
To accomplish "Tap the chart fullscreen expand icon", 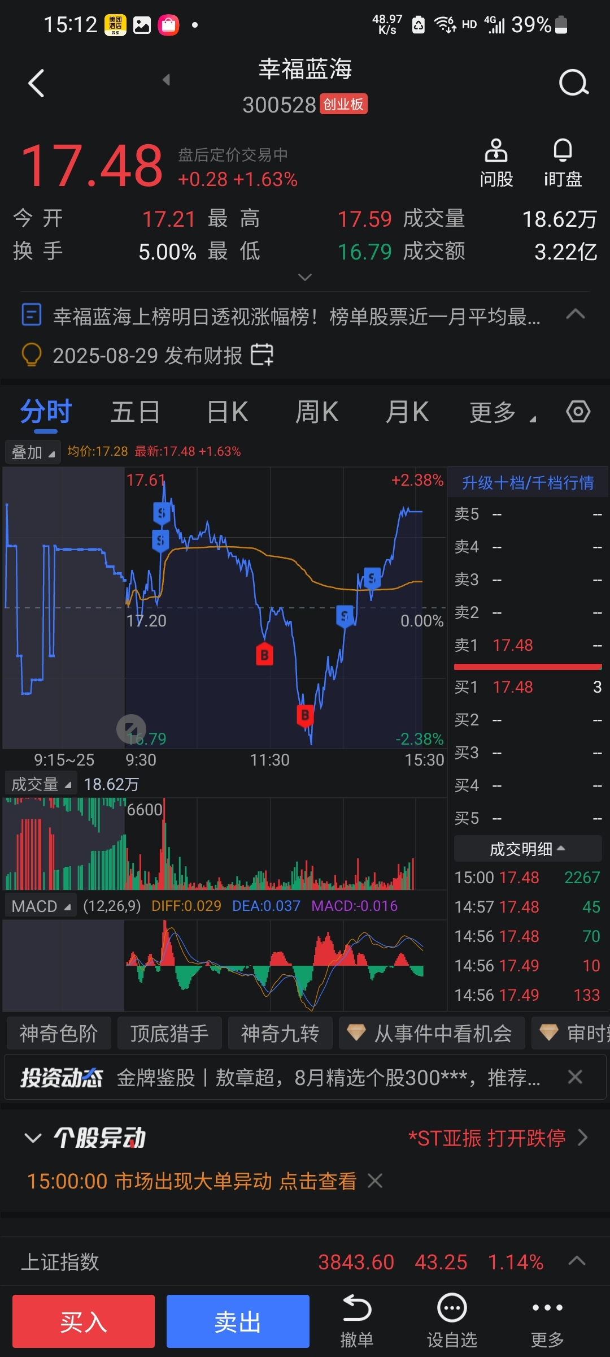I will click(x=131, y=729).
